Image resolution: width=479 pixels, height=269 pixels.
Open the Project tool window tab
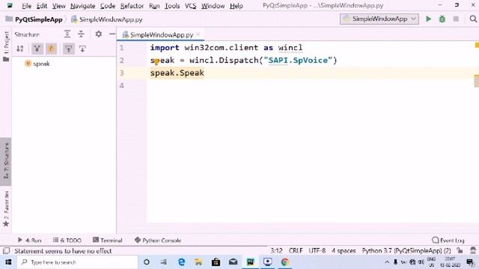tap(6, 46)
